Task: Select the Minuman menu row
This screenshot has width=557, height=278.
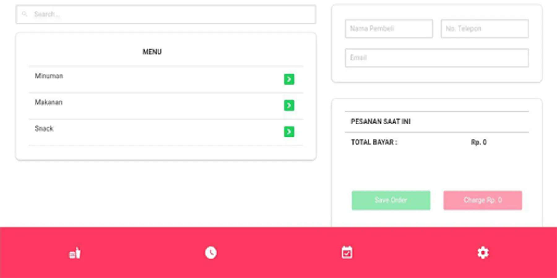Action: (x=166, y=79)
